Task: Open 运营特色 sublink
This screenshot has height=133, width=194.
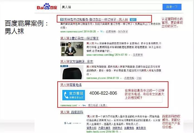Action: 129,128
